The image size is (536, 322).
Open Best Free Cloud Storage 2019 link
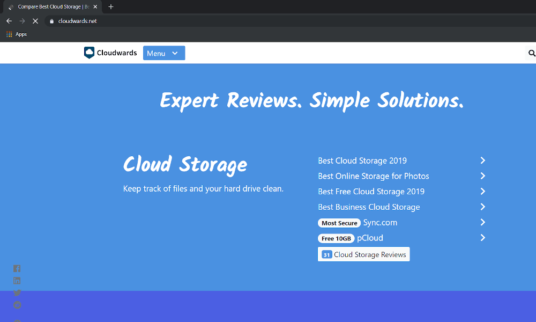371,192
